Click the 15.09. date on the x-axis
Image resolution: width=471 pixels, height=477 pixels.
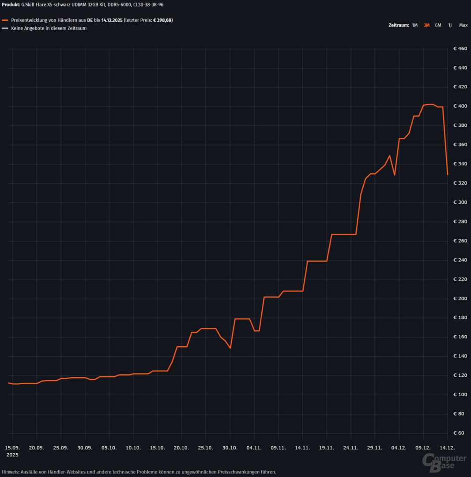pos(12,447)
